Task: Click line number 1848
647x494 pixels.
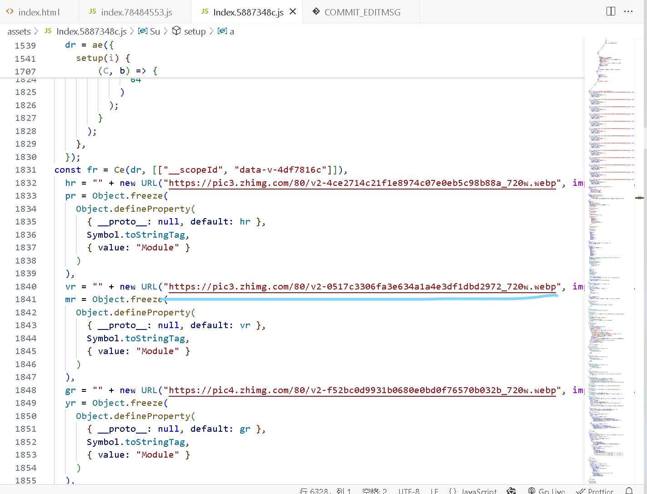Action: (25, 390)
